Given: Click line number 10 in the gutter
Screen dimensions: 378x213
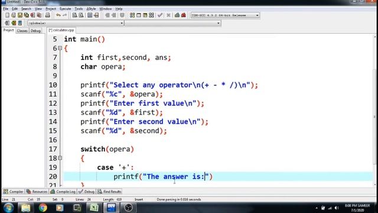Looking at the screenshot, I should [53, 85].
